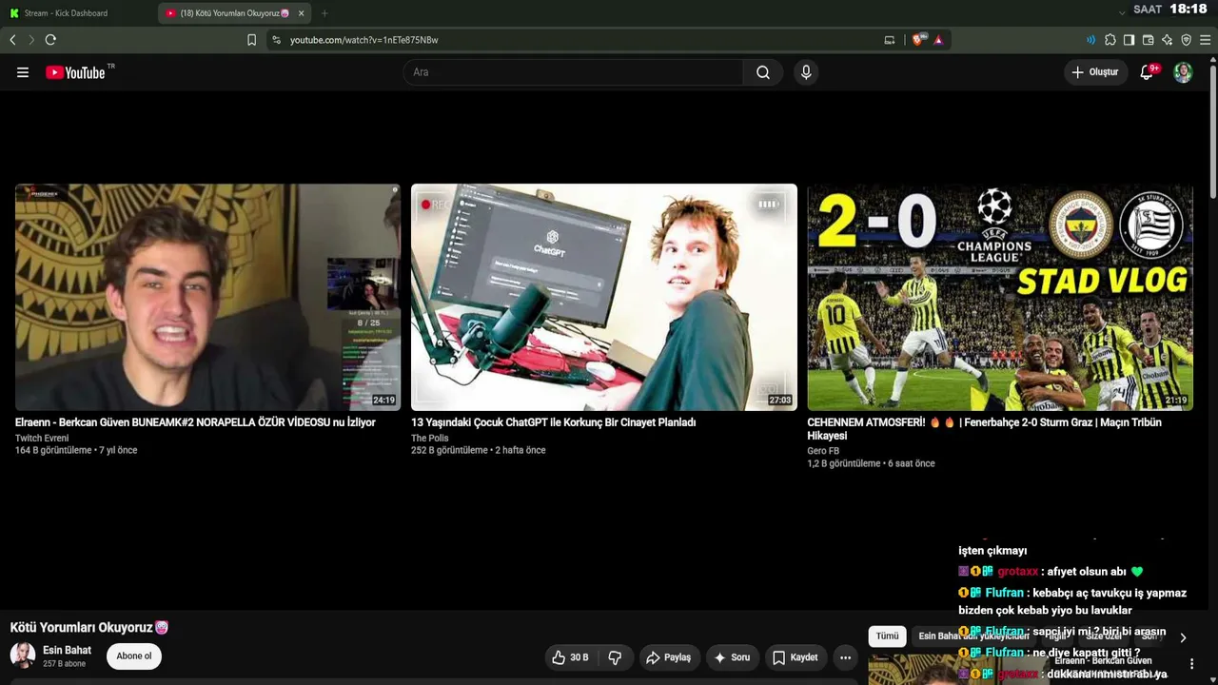This screenshot has width=1218, height=685.
Task: Open the tab search dropdown arrow
Action: (x=1122, y=12)
